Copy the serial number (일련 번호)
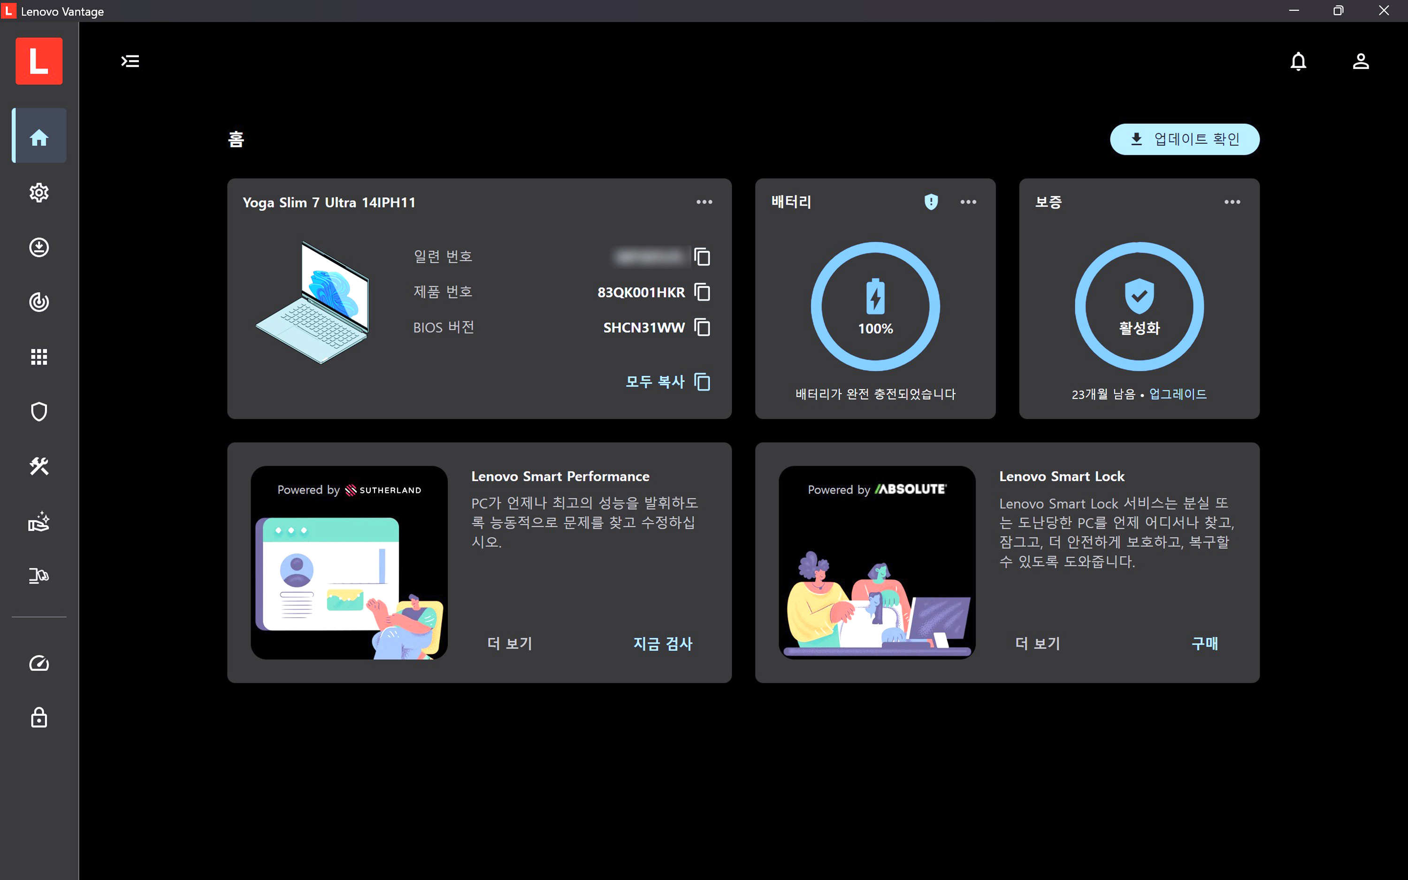Screen dimensions: 1408x880 point(702,257)
